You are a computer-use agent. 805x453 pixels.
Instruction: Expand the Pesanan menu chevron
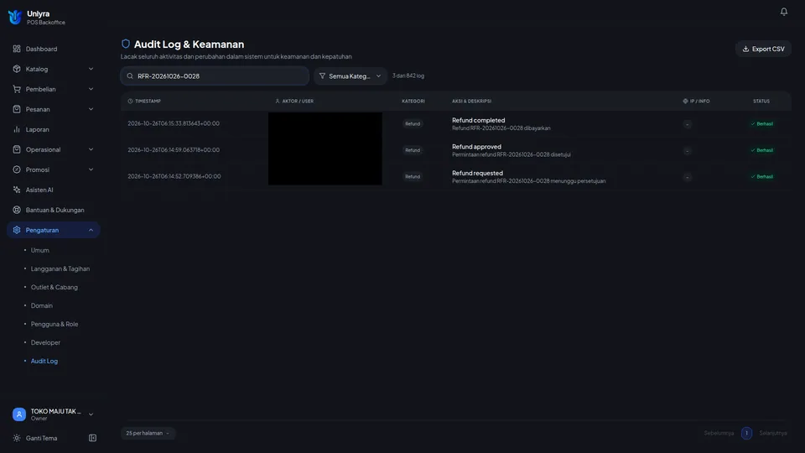pyautogui.click(x=91, y=109)
